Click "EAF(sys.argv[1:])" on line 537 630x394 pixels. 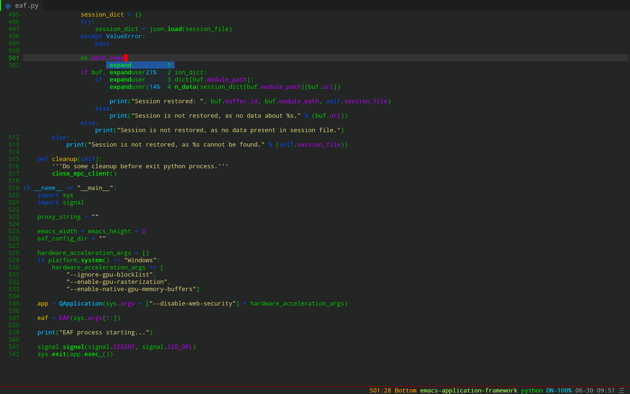90,318
